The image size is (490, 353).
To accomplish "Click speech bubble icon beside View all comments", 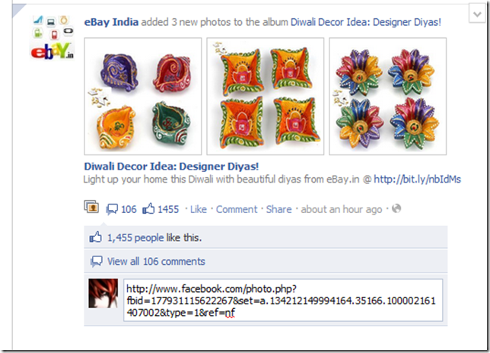I will click(96, 261).
